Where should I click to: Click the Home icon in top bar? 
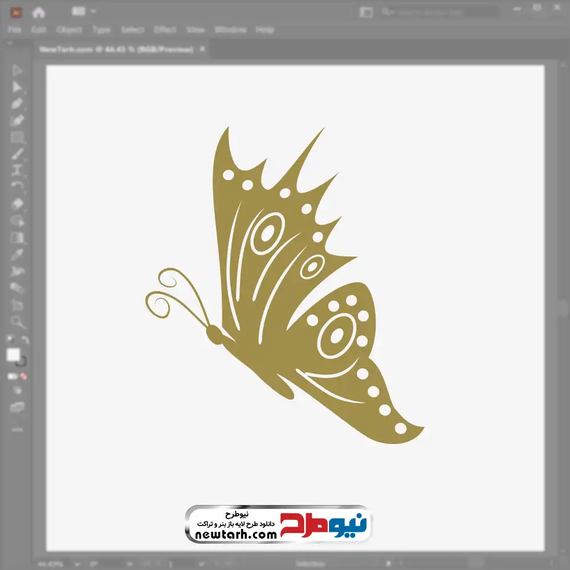pos(38,11)
